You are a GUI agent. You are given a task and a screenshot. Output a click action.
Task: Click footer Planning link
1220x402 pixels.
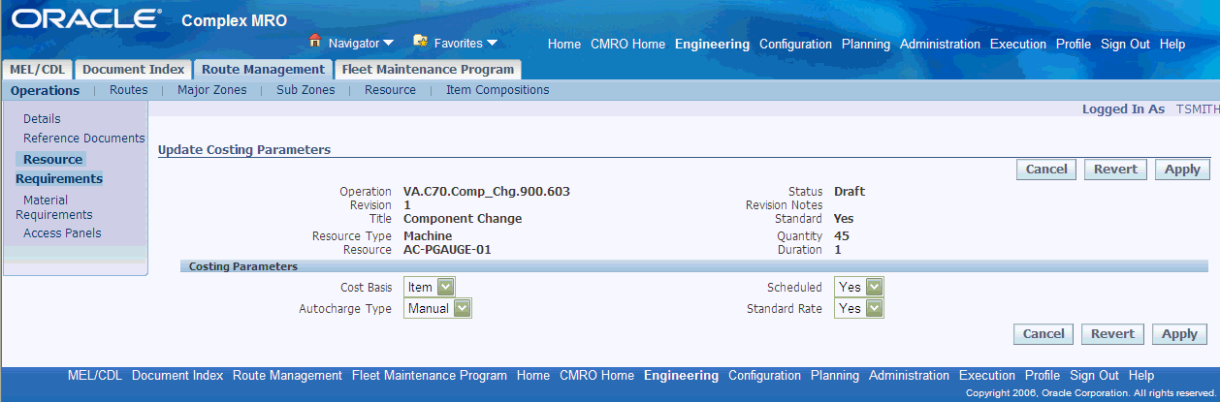[835, 375]
